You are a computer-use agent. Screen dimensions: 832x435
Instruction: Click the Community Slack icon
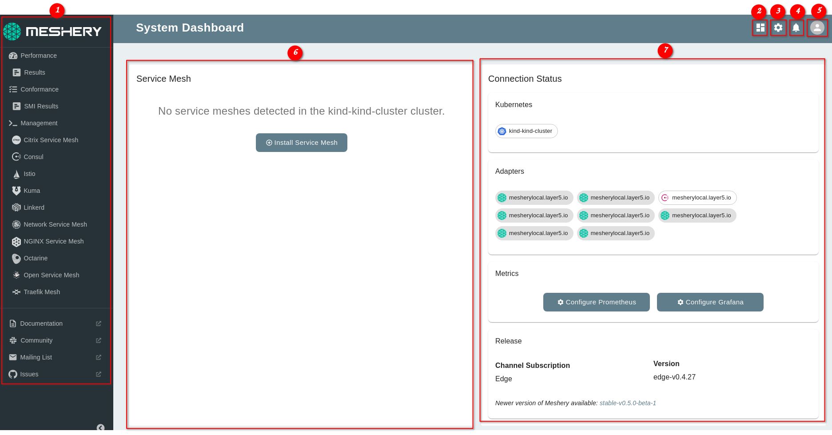tap(13, 340)
